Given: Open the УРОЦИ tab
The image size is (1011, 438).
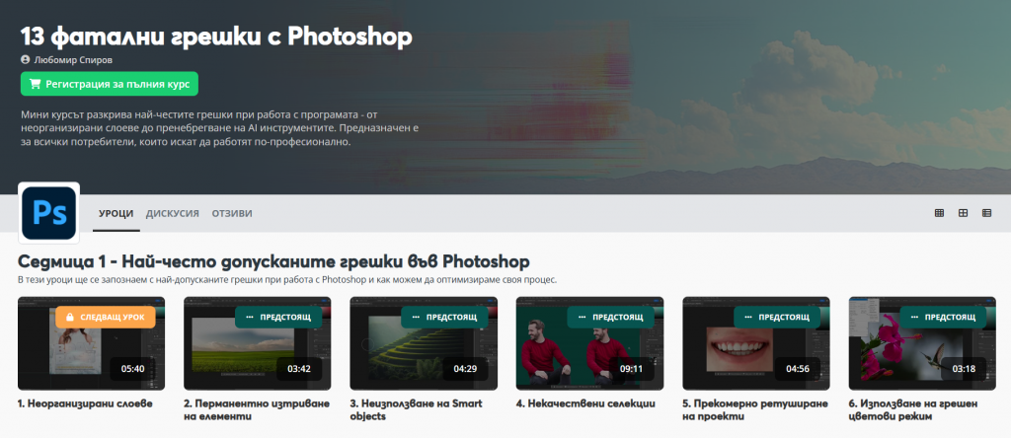Looking at the screenshot, I should coord(117,213).
